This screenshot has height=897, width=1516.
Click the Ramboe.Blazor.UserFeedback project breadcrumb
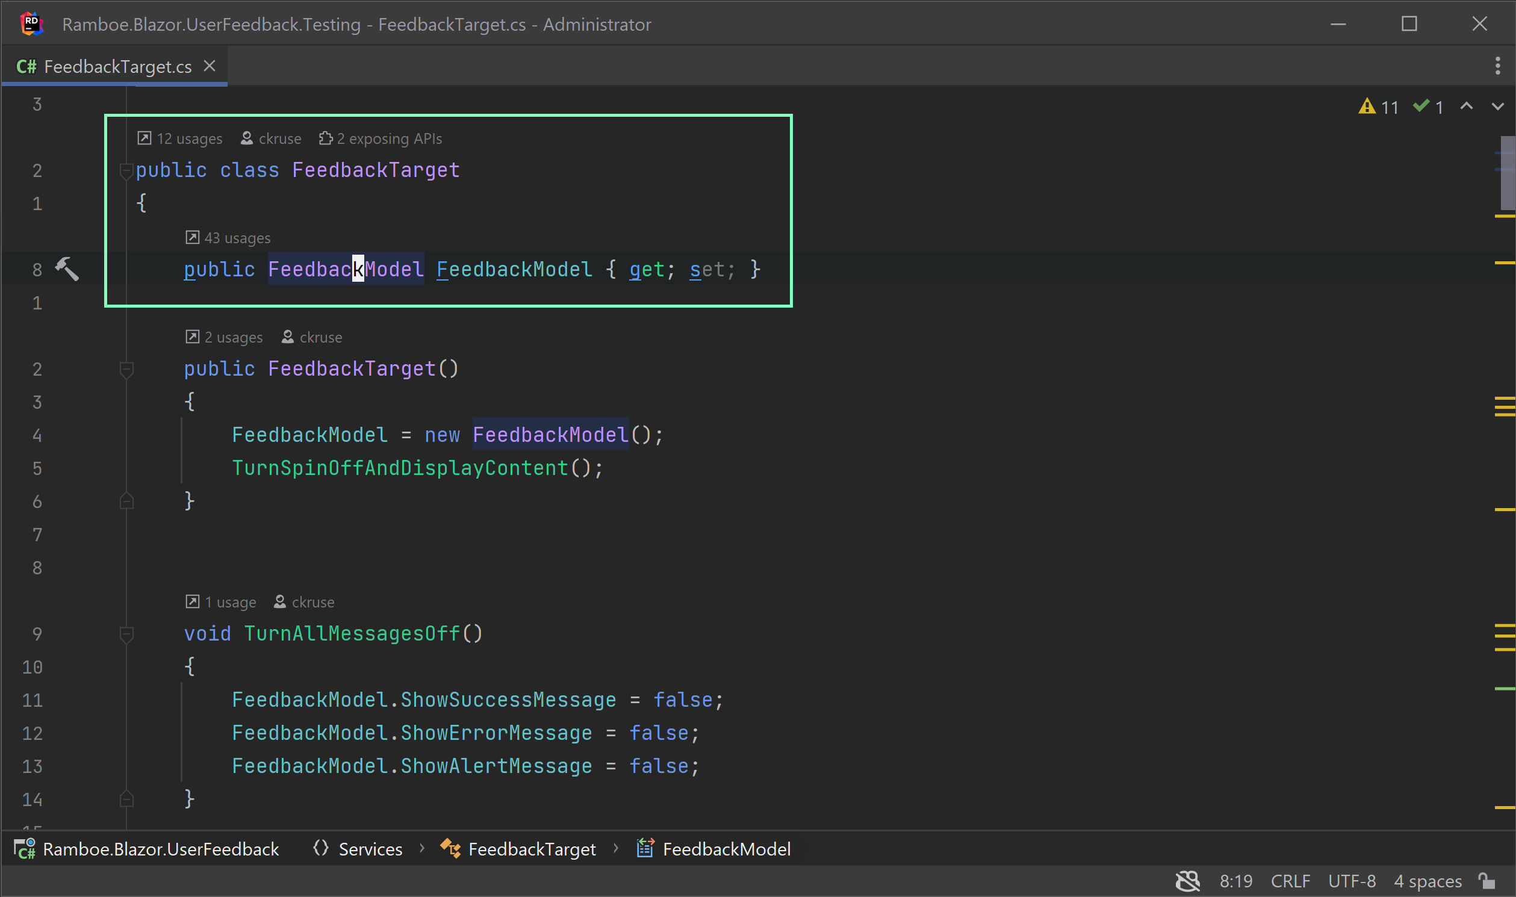coord(161,849)
